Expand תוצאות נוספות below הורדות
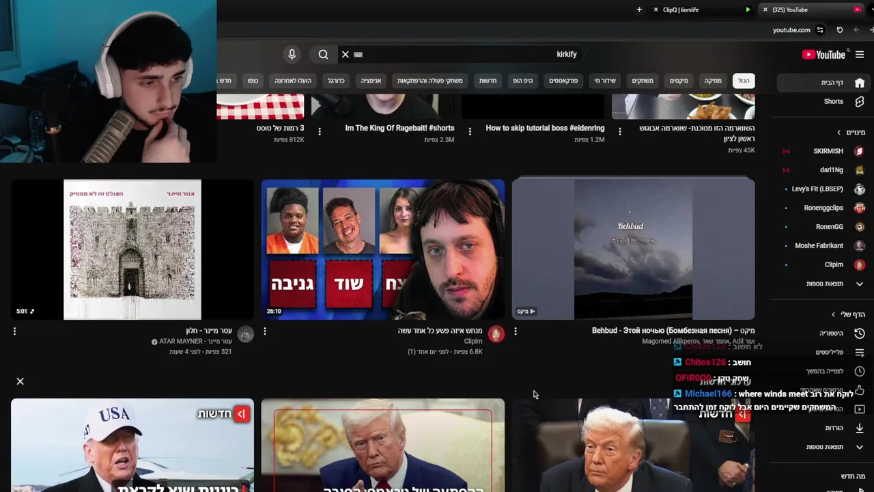Image resolution: width=874 pixels, height=492 pixels. 825,447
